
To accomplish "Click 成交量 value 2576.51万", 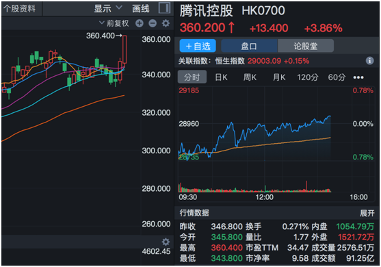I will click(x=356, y=248).
